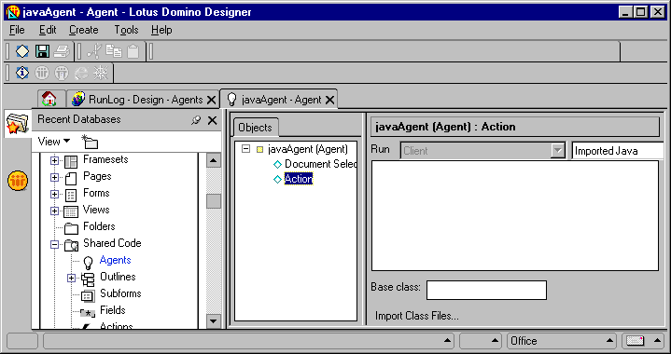Click the bookmarks folder with star icon
Screen dimensions: 671x354
tap(17, 124)
